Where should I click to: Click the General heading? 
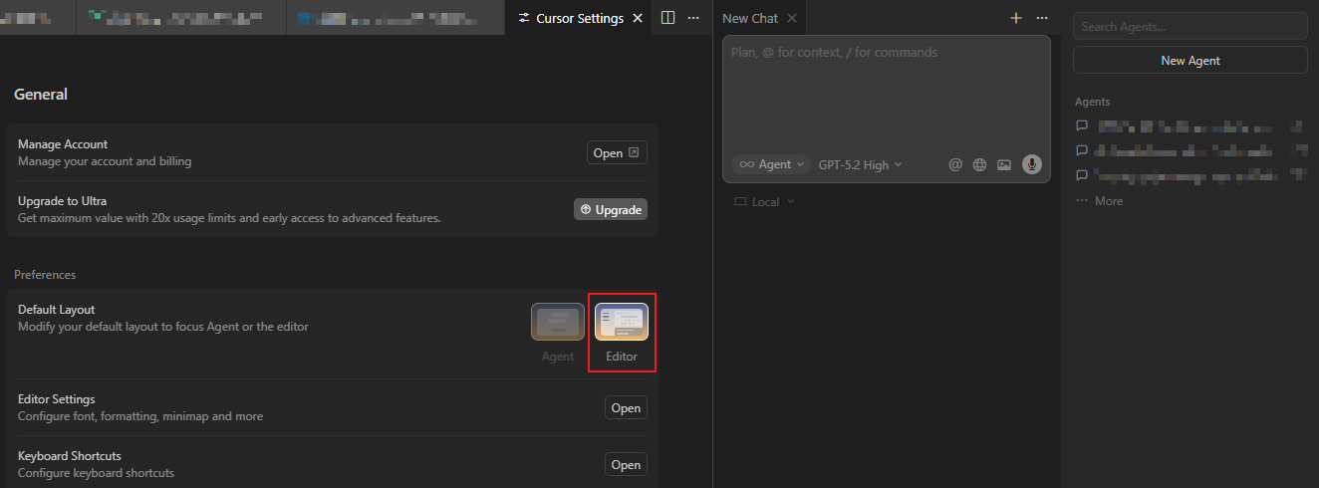click(41, 95)
